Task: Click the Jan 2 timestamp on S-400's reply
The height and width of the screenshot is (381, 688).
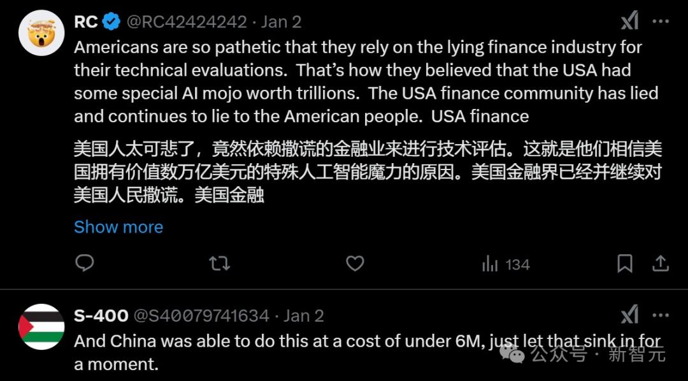Action: pyautogui.click(x=304, y=315)
